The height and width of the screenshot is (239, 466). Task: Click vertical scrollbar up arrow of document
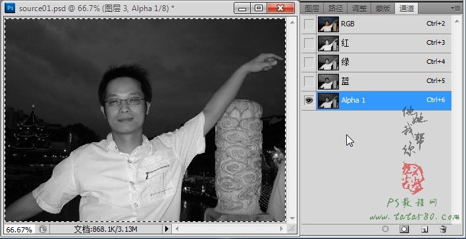[x=292, y=22]
